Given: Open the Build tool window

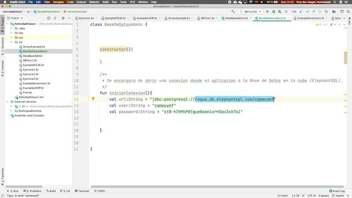Looking at the screenshot, I should [51, 191].
